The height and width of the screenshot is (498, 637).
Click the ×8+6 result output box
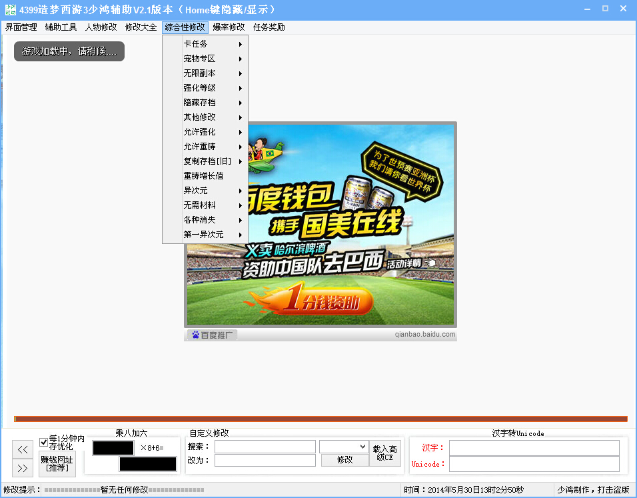pos(148,464)
